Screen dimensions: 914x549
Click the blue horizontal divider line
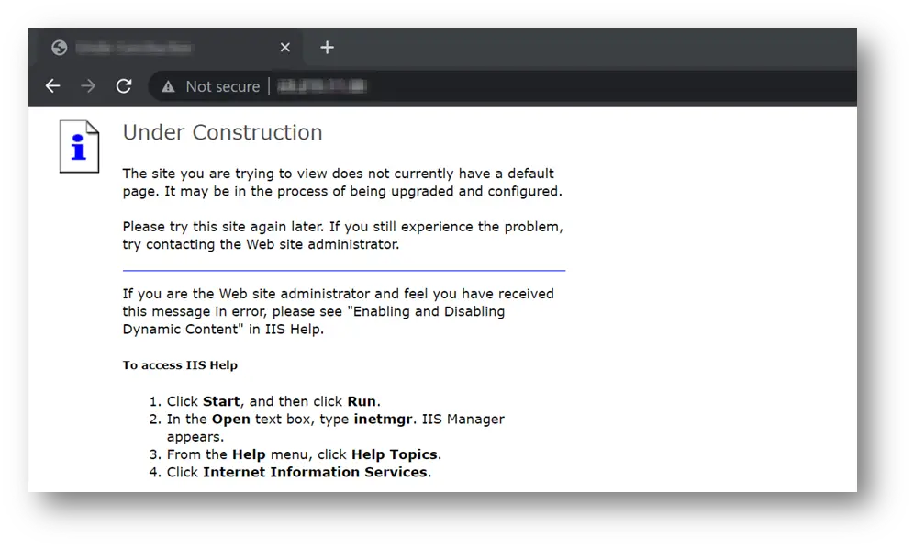(x=343, y=271)
